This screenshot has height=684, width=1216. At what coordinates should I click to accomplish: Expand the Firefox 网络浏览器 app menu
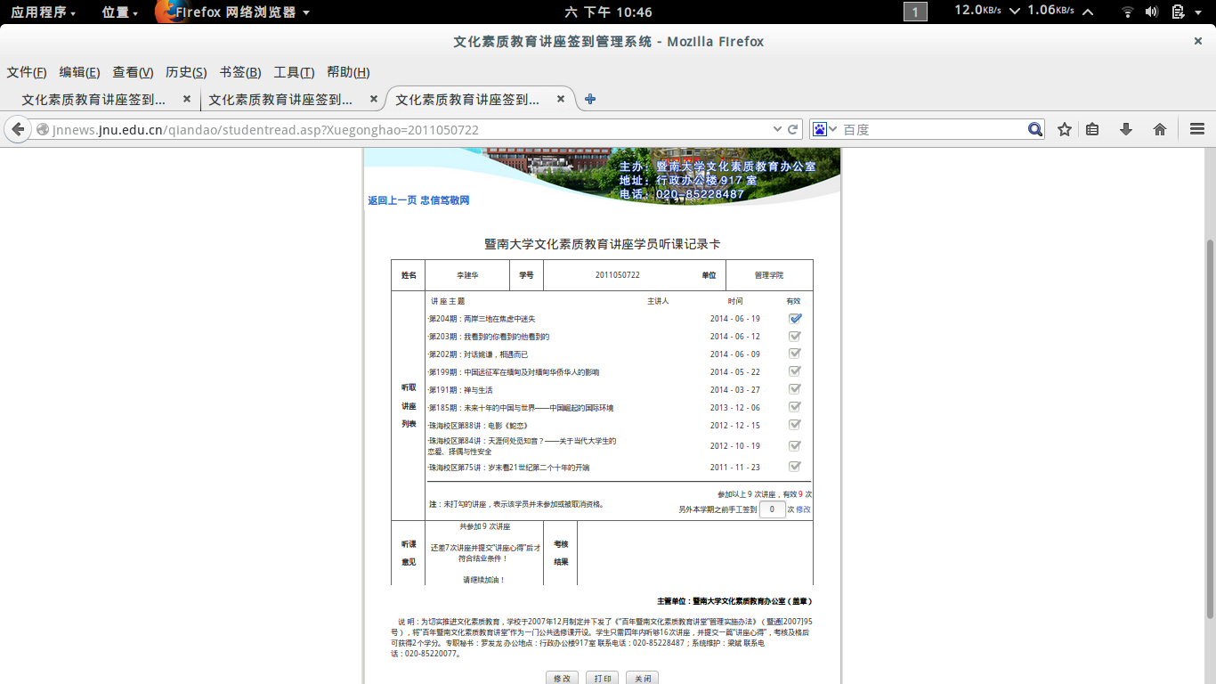(x=243, y=12)
